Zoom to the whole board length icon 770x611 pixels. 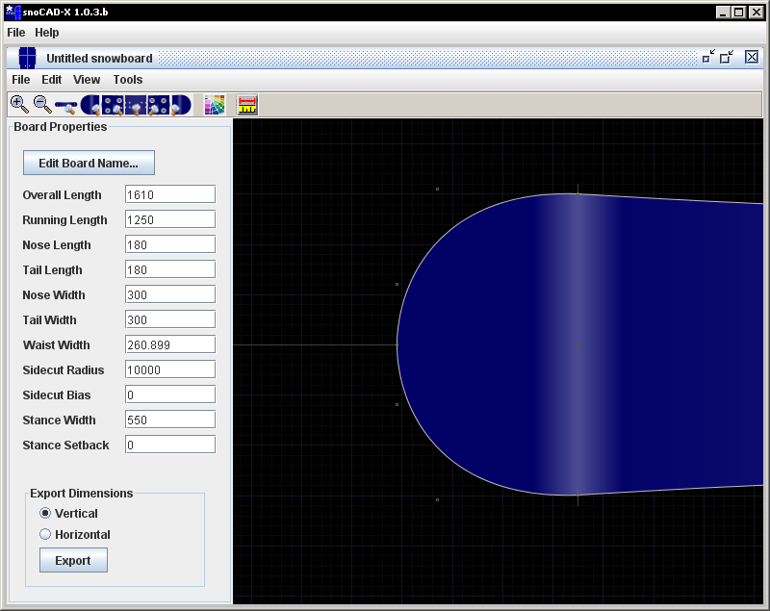[x=66, y=105]
